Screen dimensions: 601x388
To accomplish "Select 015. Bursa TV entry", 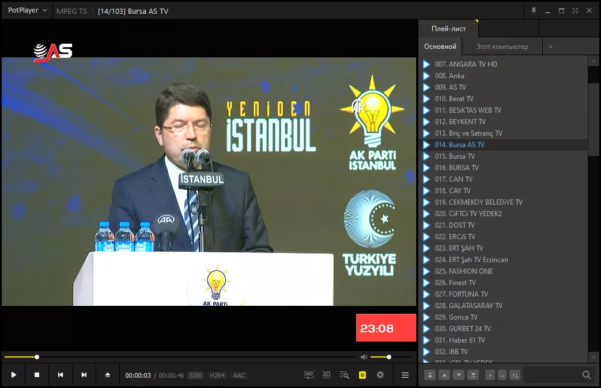I will [x=504, y=156].
